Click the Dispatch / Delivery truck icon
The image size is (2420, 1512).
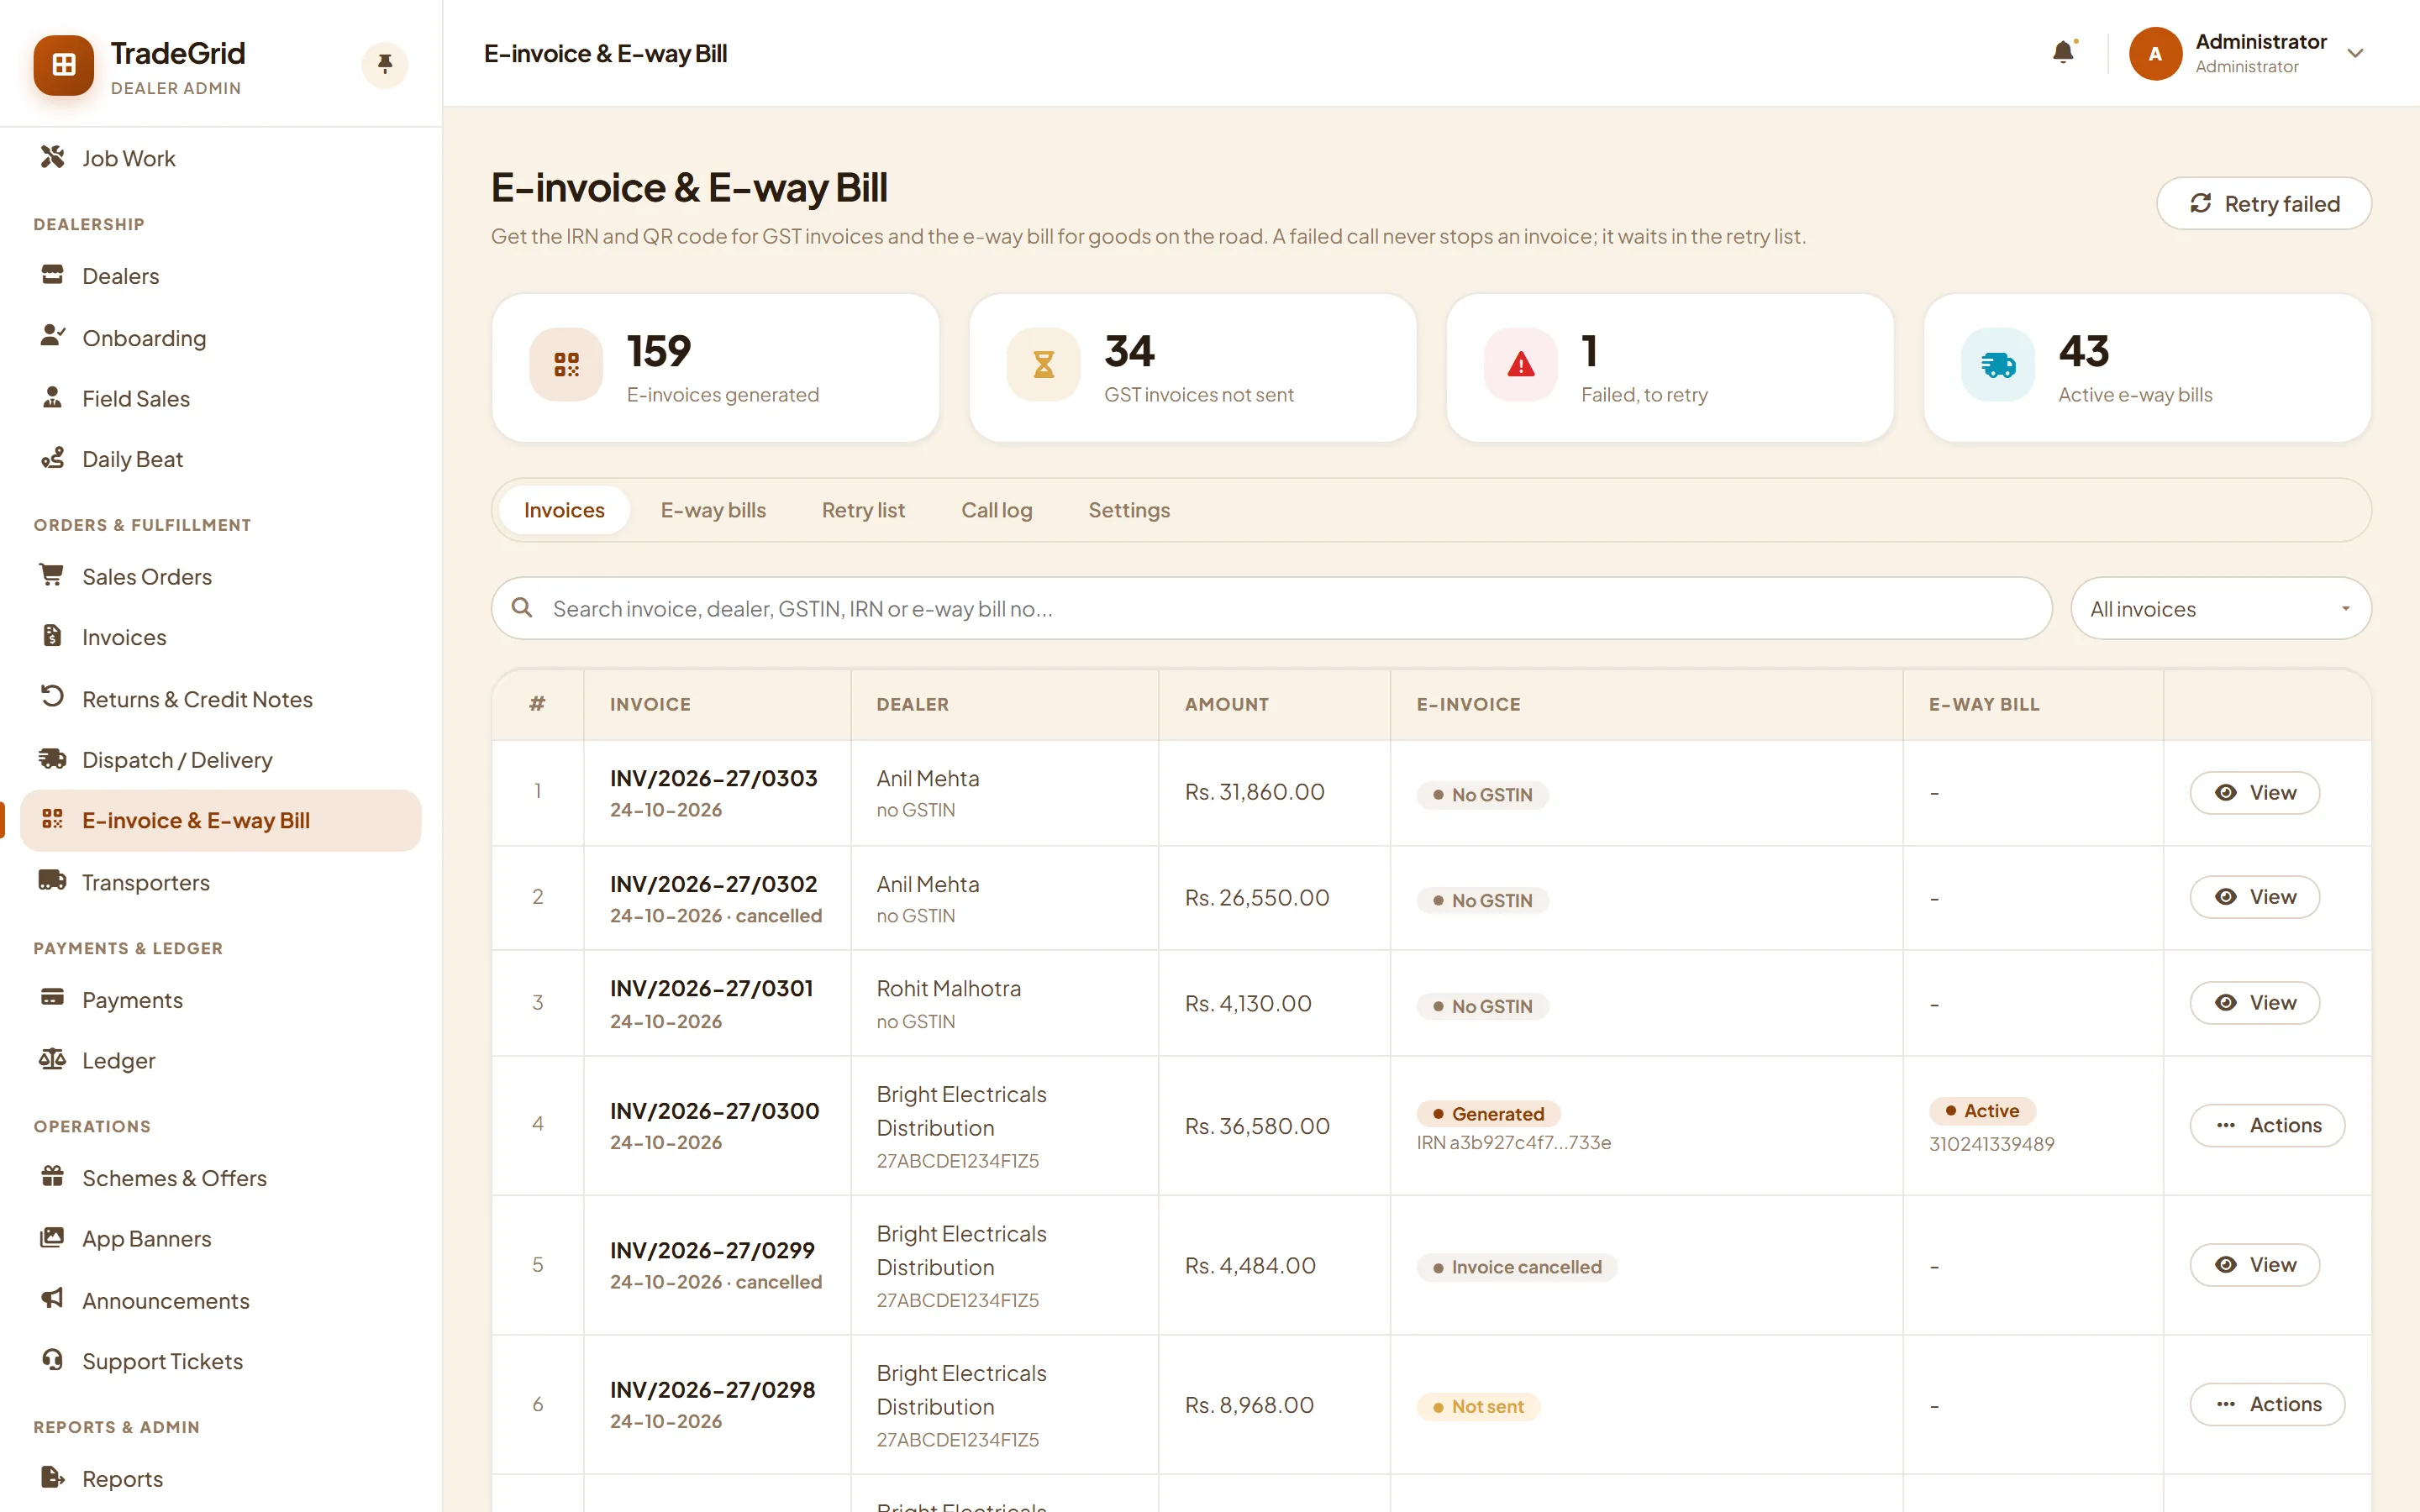tap(53, 759)
